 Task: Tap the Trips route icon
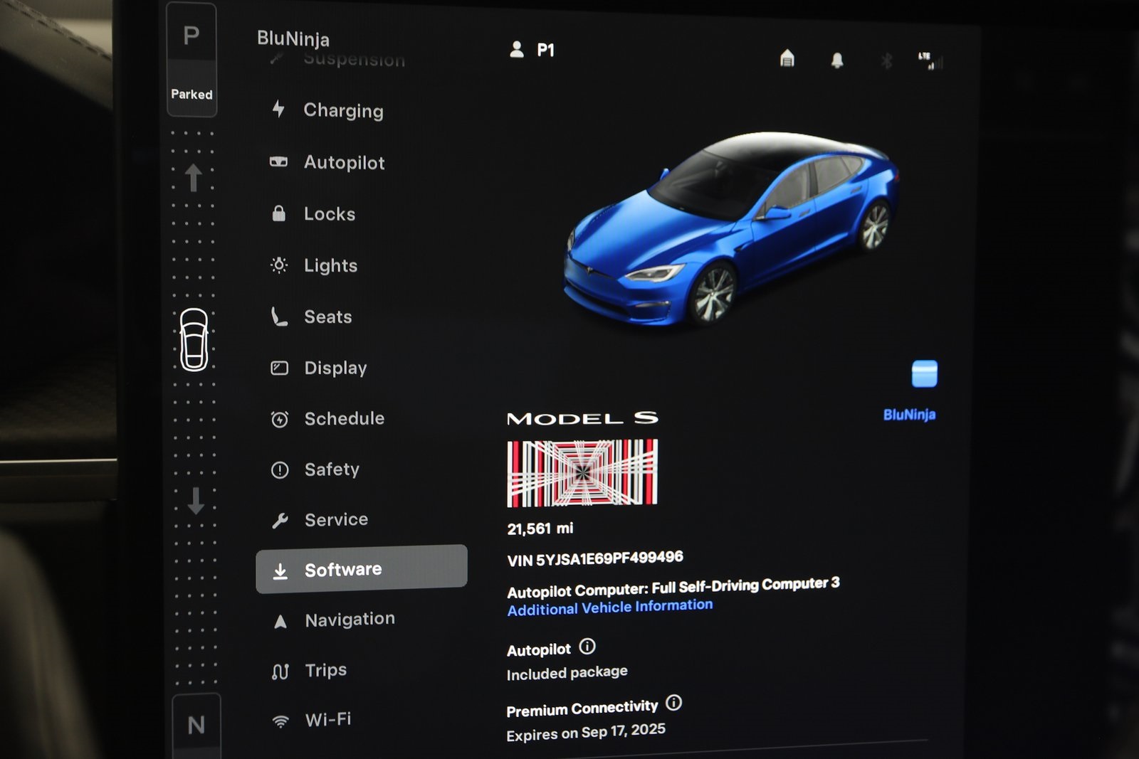280,672
